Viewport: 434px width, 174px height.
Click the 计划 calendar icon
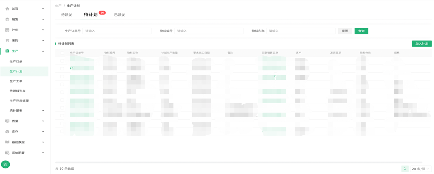pyautogui.click(x=7, y=30)
